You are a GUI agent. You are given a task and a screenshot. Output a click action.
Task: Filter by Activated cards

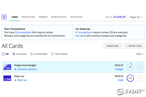(19, 54)
